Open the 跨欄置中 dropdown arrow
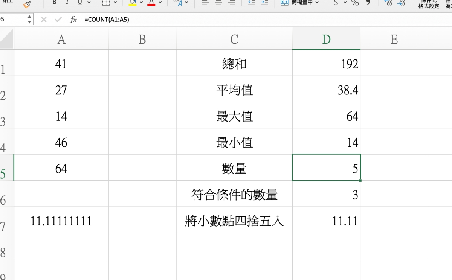The width and height of the screenshot is (452, 280). click(x=317, y=3)
